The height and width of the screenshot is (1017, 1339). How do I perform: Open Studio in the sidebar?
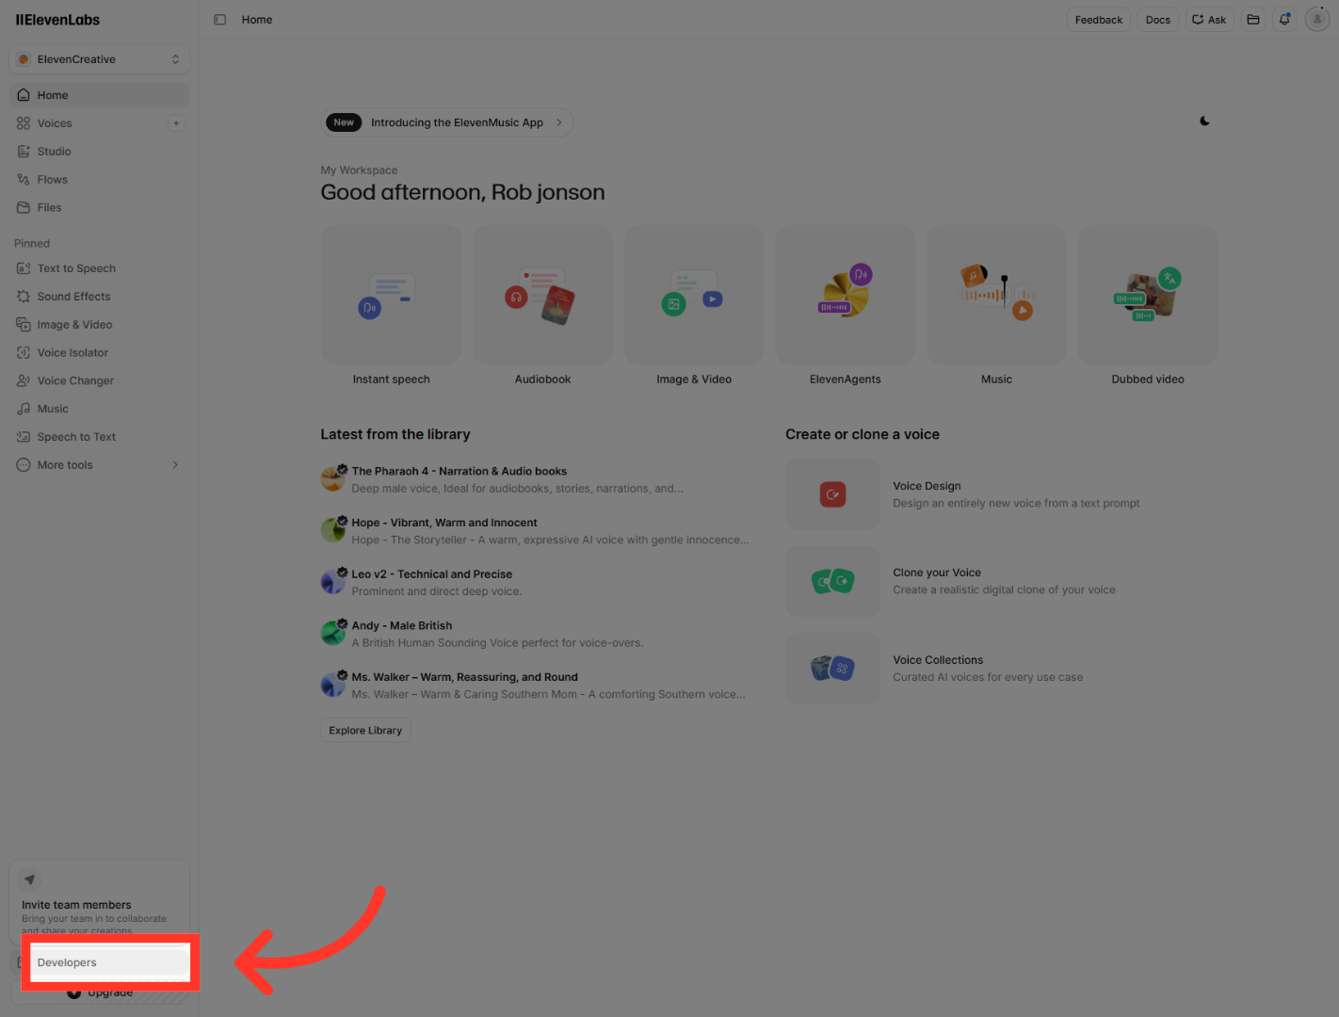[100, 152]
